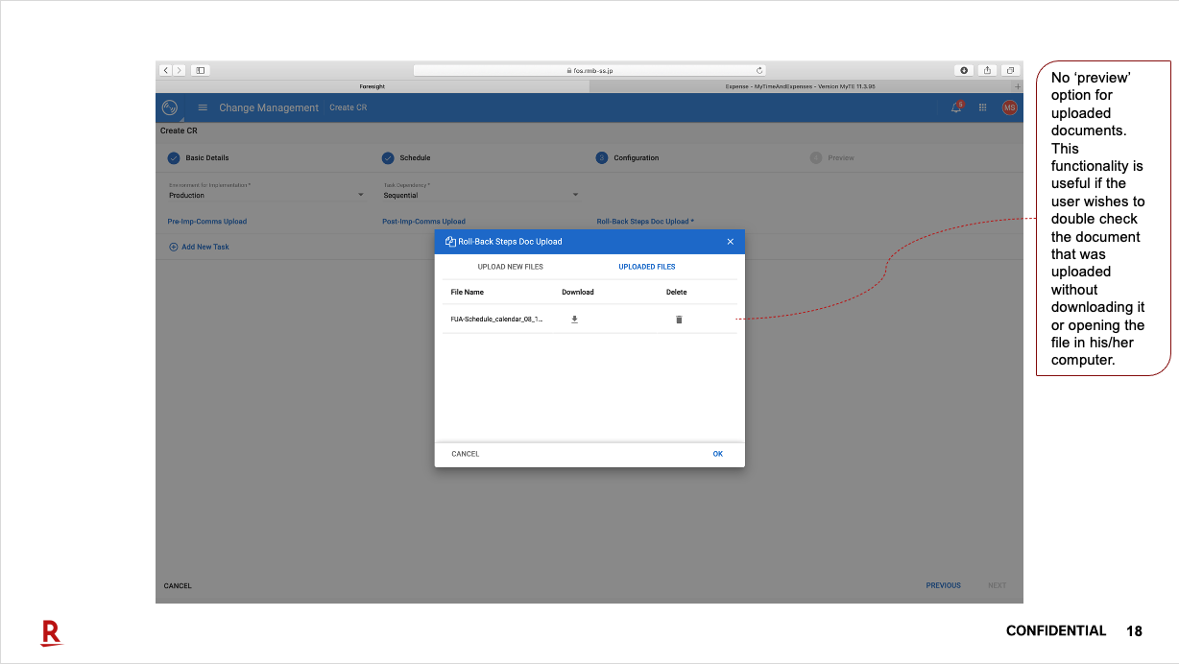Open the notifications bell
The width and height of the screenshot is (1179, 664).
[956, 107]
